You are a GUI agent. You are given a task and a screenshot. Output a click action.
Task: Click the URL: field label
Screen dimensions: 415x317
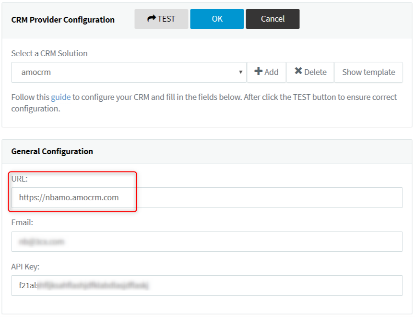(20, 179)
